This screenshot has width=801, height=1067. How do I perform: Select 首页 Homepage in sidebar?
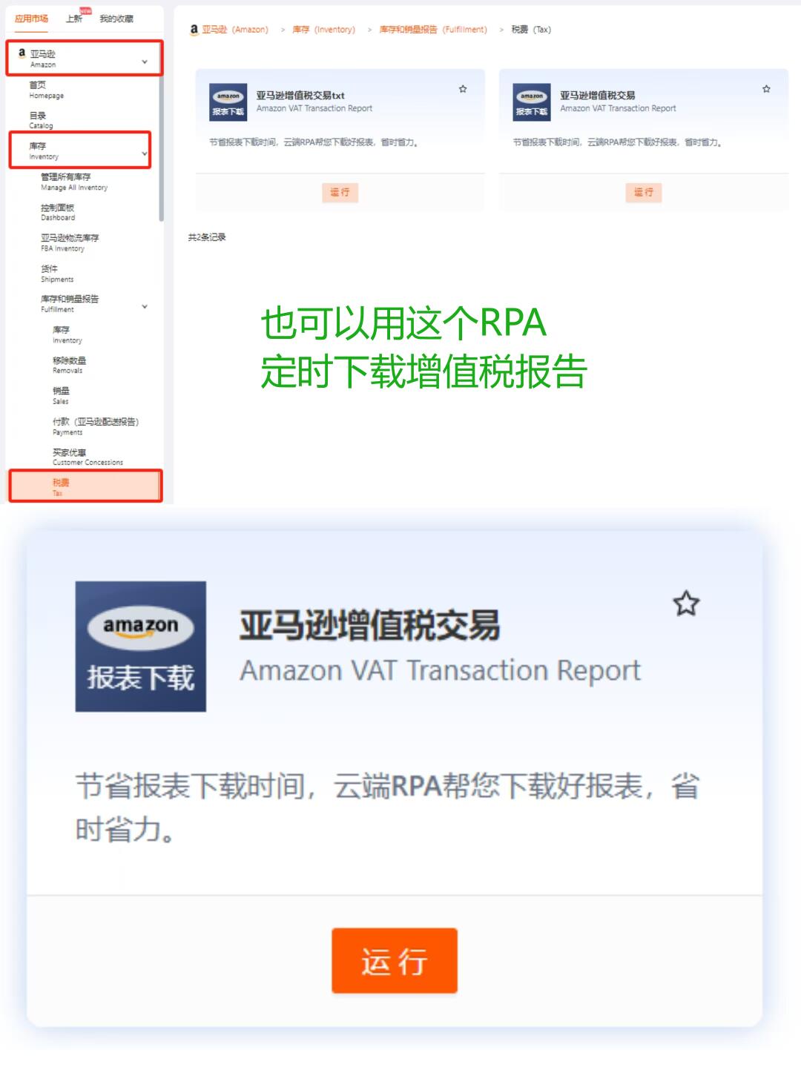click(46, 90)
